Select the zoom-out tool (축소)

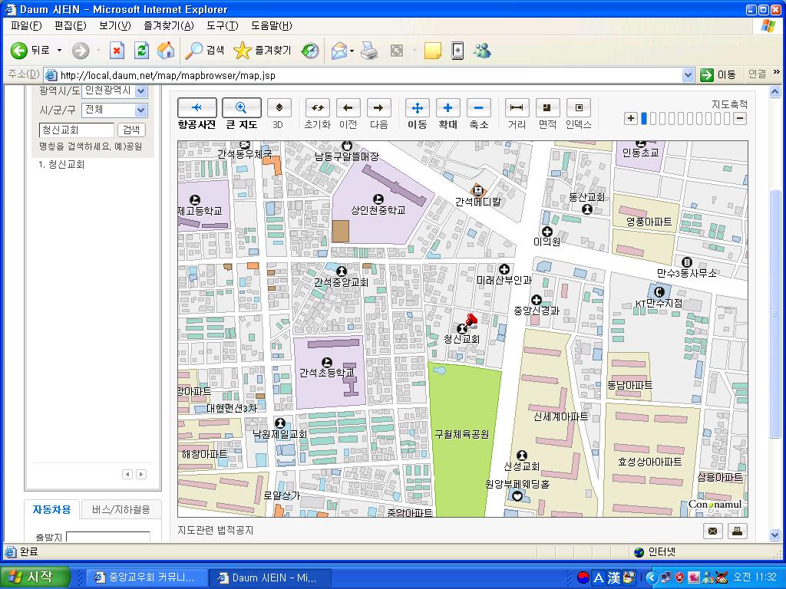coord(479,108)
